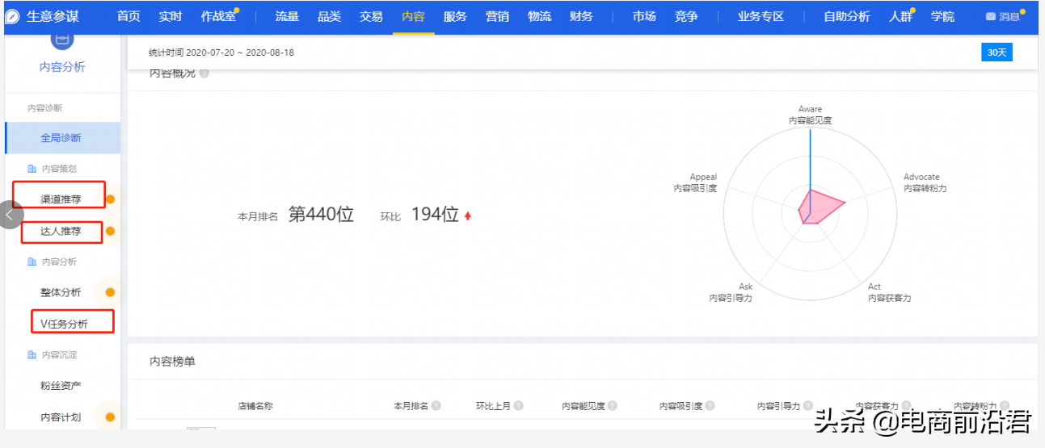Click orange dot beside 内容计划

point(110,417)
